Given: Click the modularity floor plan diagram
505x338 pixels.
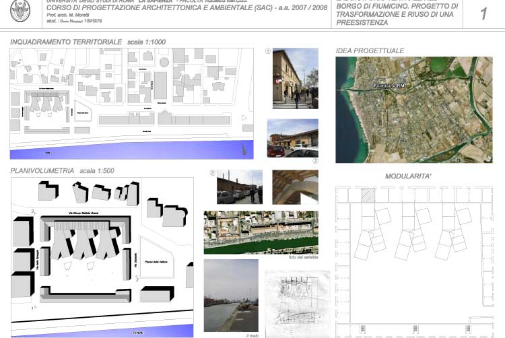Looking at the screenshot, I should pos(415,262).
